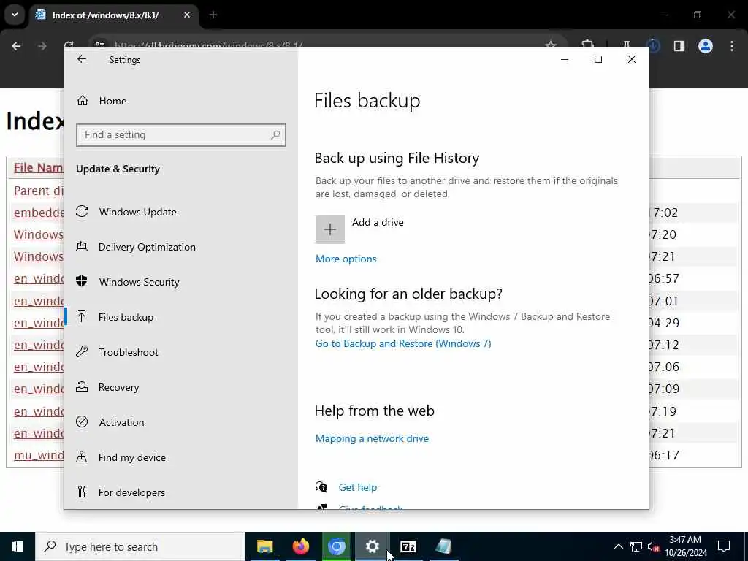This screenshot has height=561, width=748.
Task: Select the Find my device icon
Action: tap(82, 457)
